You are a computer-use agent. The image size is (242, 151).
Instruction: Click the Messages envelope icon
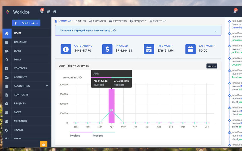coord(7,121)
